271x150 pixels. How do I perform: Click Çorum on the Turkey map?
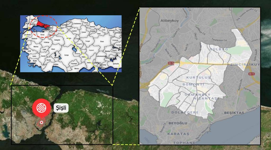tap(84, 32)
